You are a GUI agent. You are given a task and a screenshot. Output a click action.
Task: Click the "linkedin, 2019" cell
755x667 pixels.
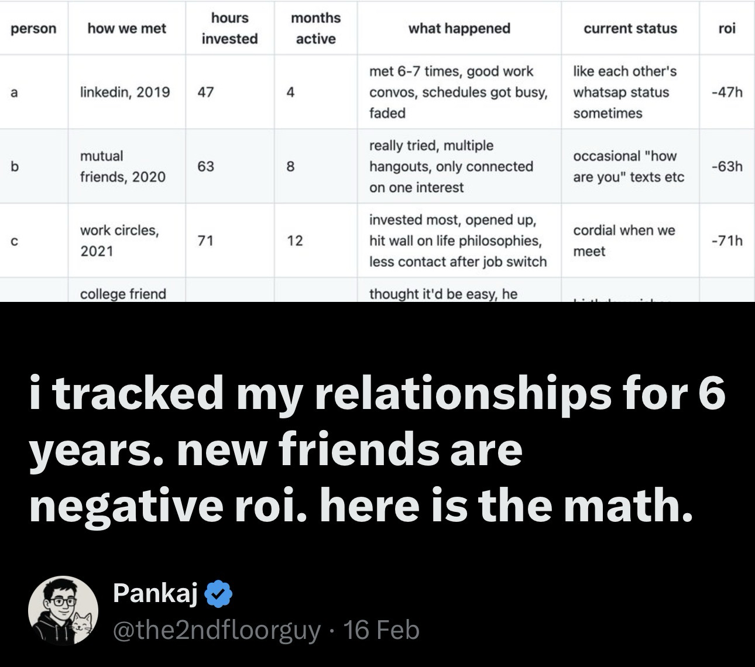tap(125, 92)
